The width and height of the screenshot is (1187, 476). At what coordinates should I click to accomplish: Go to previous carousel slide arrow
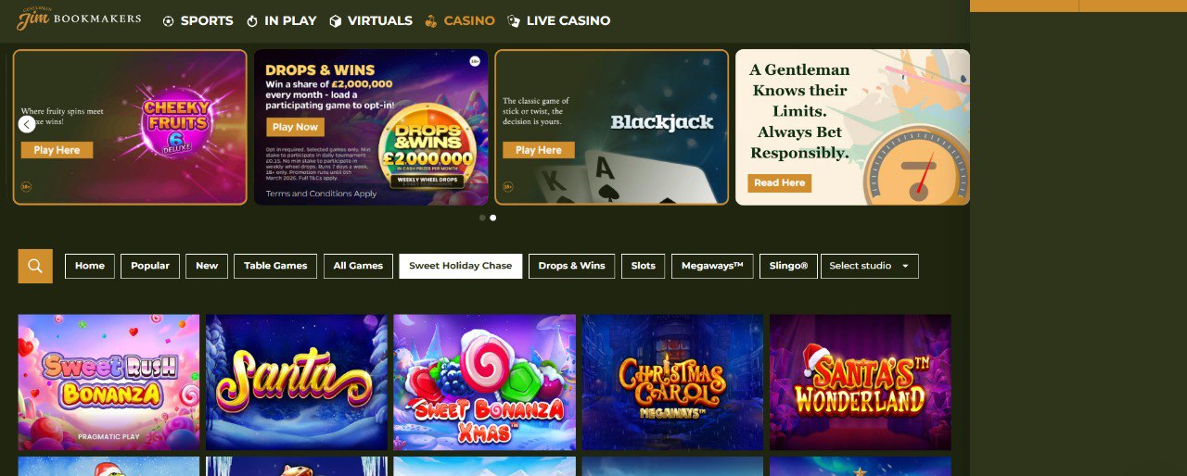tap(27, 124)
